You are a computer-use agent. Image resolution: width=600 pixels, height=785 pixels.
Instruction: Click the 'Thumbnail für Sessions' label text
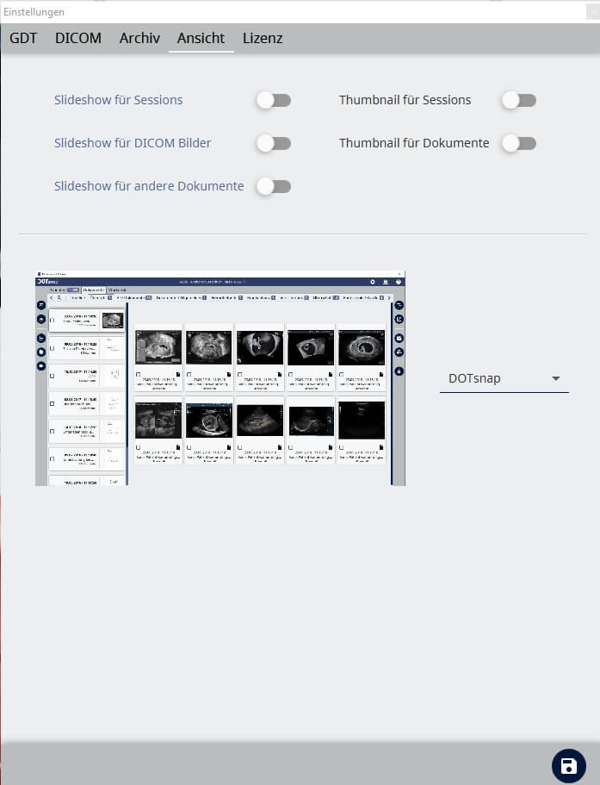405,100
